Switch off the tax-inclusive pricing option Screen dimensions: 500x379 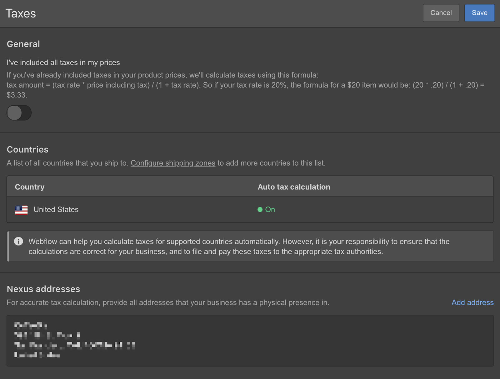[19, 113]
